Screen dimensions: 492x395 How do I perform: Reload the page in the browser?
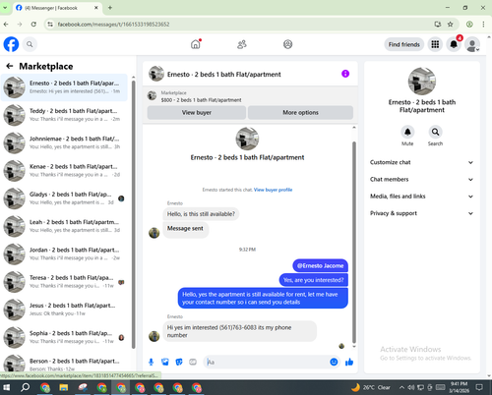pos(33,25)
